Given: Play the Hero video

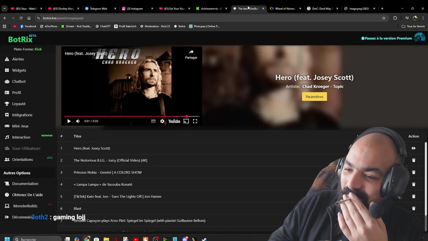Looking at the screenshot, I should click(69, 121).
